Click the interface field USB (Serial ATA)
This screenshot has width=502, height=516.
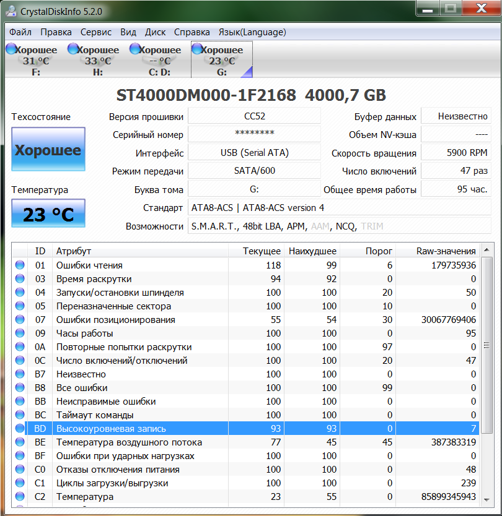pyautogui.click(x=255, y=153)
